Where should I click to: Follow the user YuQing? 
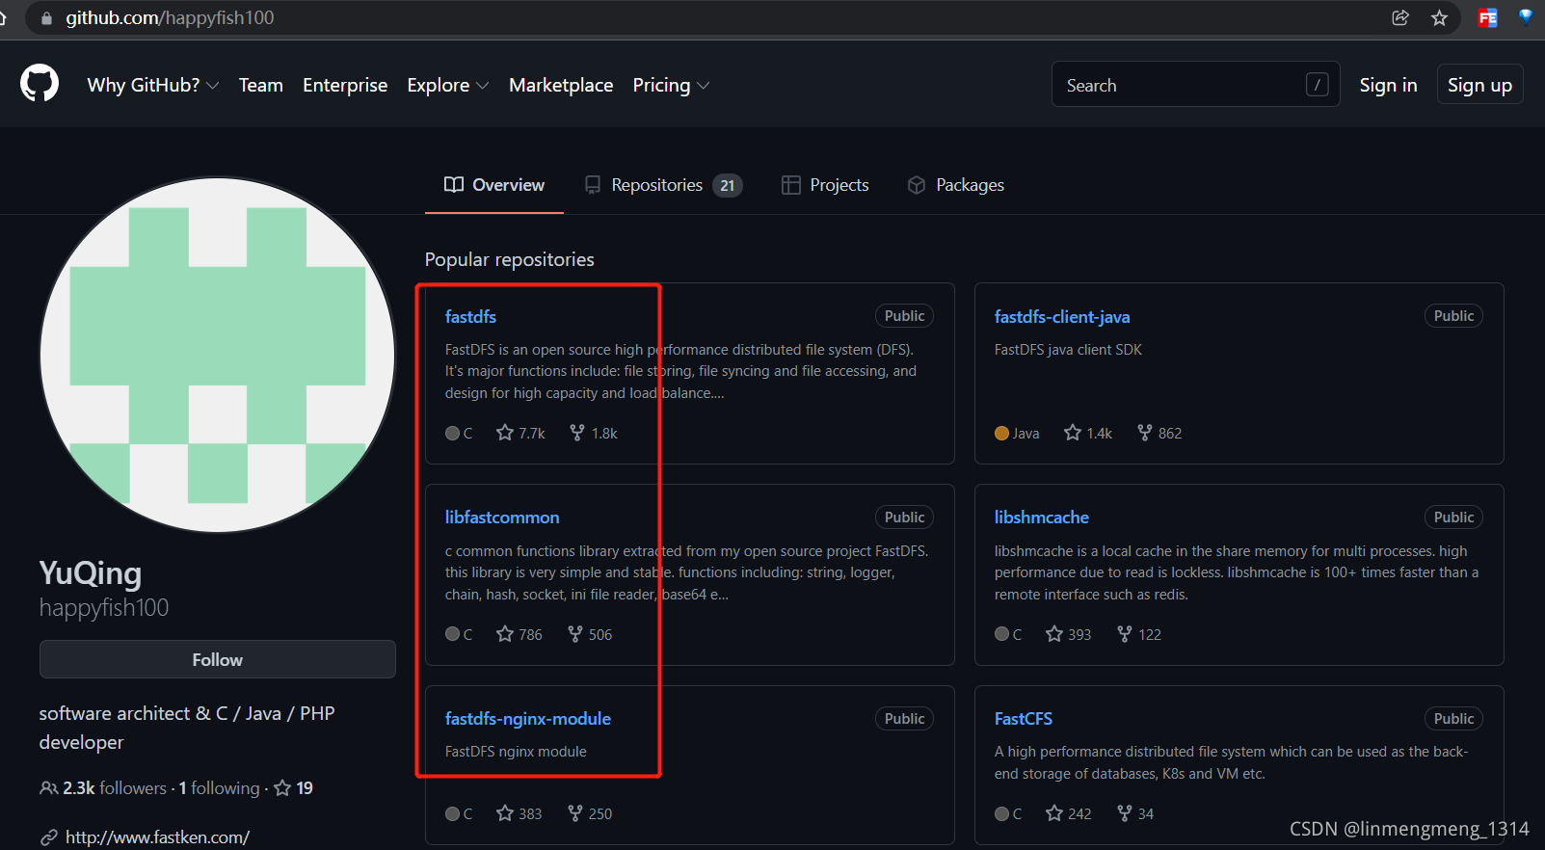(x=218, y=659)
